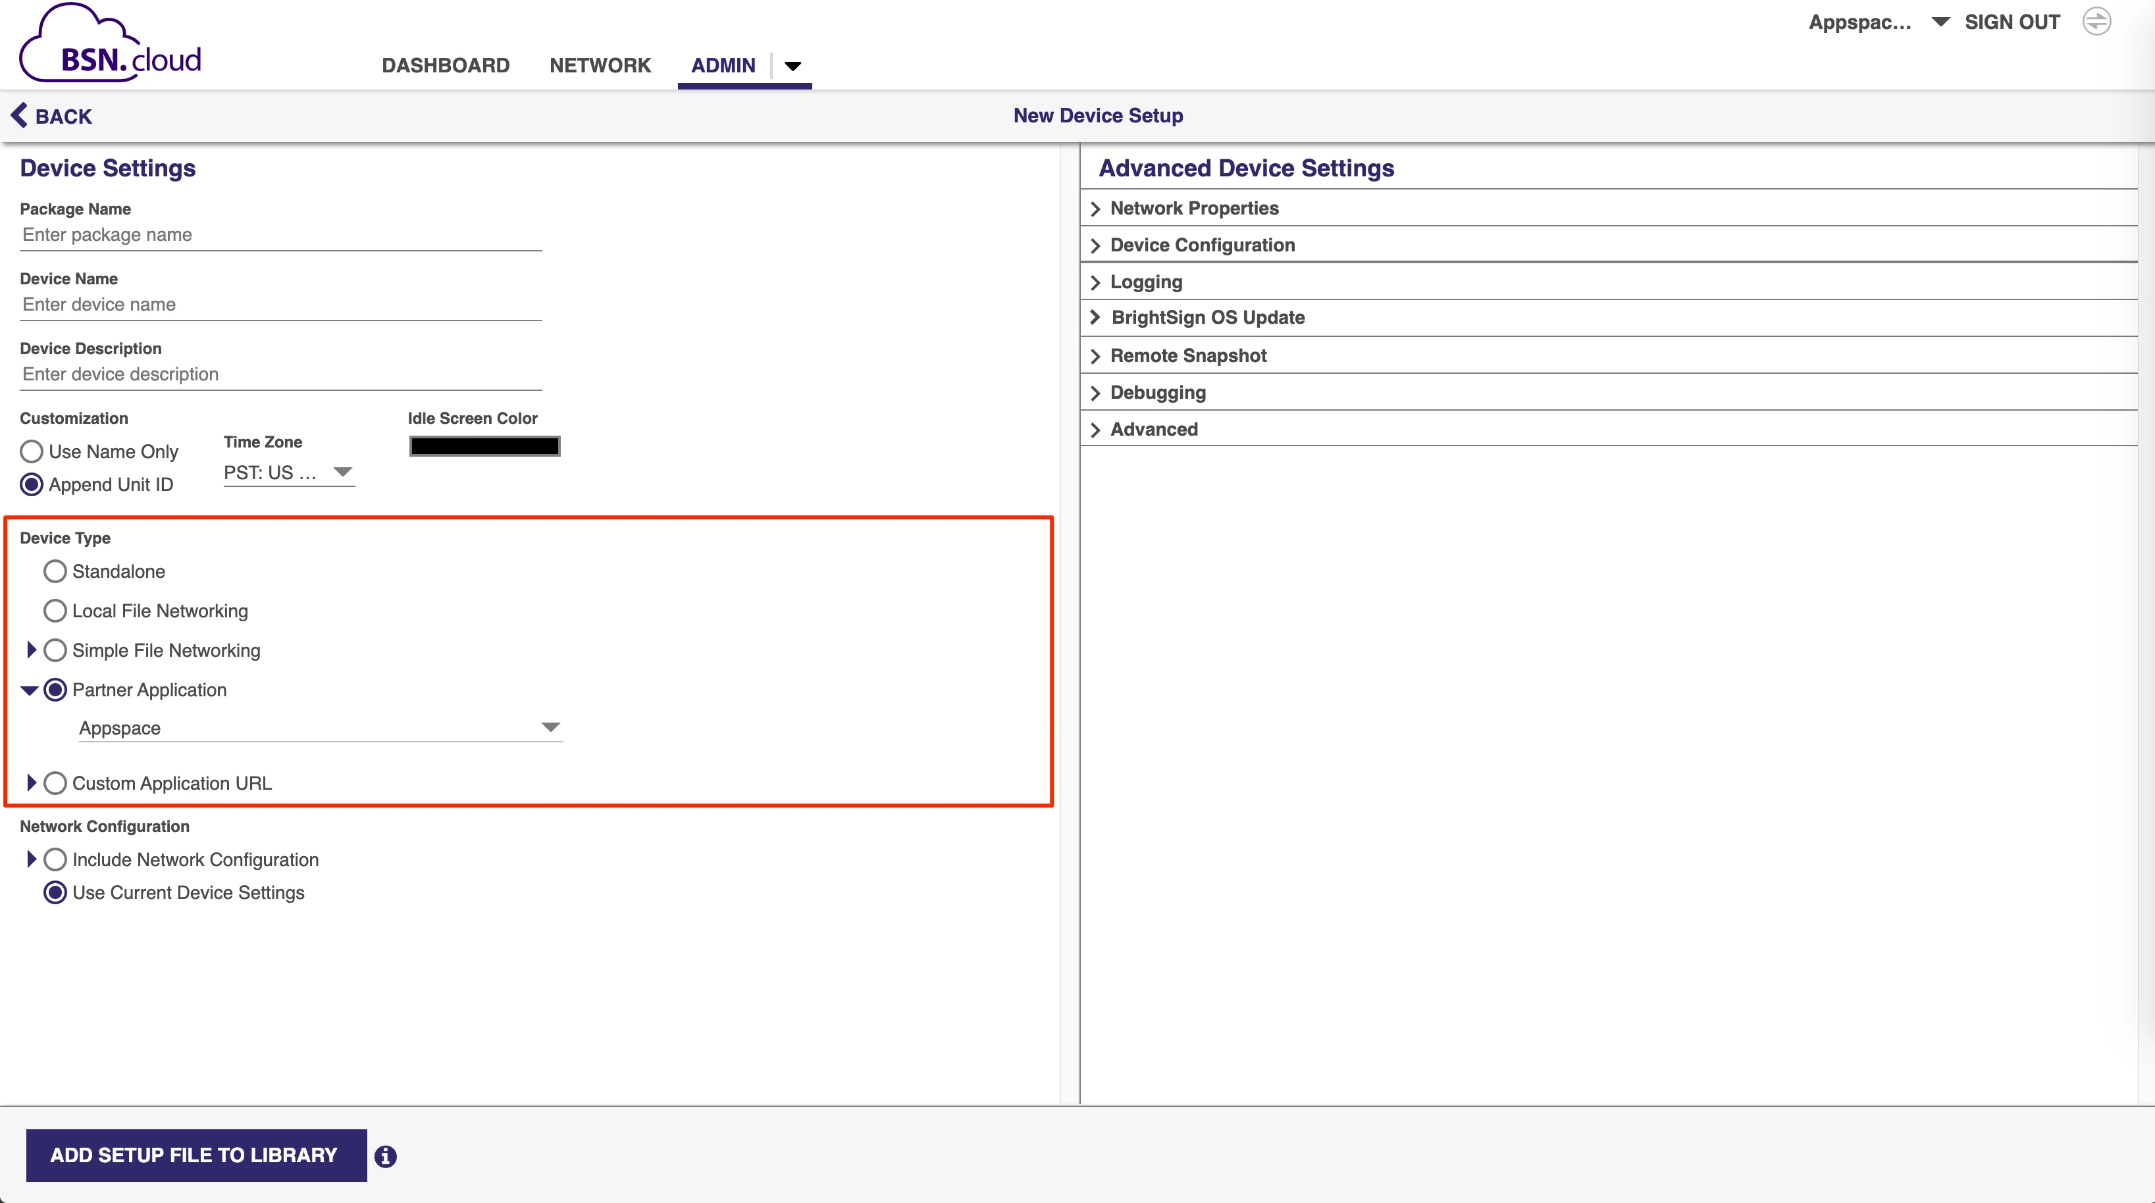Expand the Debugging section chevron
The height and width of the screenshot is (1203, 2155).
[1095, 393]
